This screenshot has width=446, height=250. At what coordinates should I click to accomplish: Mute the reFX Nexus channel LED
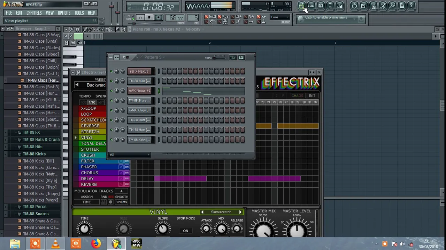point(111,71)
